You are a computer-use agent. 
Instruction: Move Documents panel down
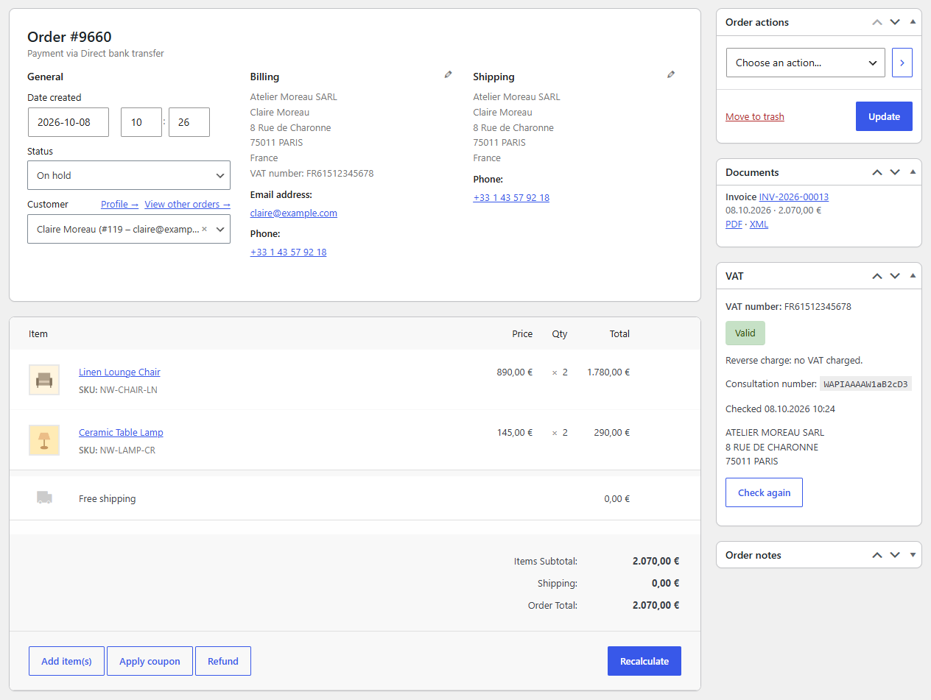895,172
